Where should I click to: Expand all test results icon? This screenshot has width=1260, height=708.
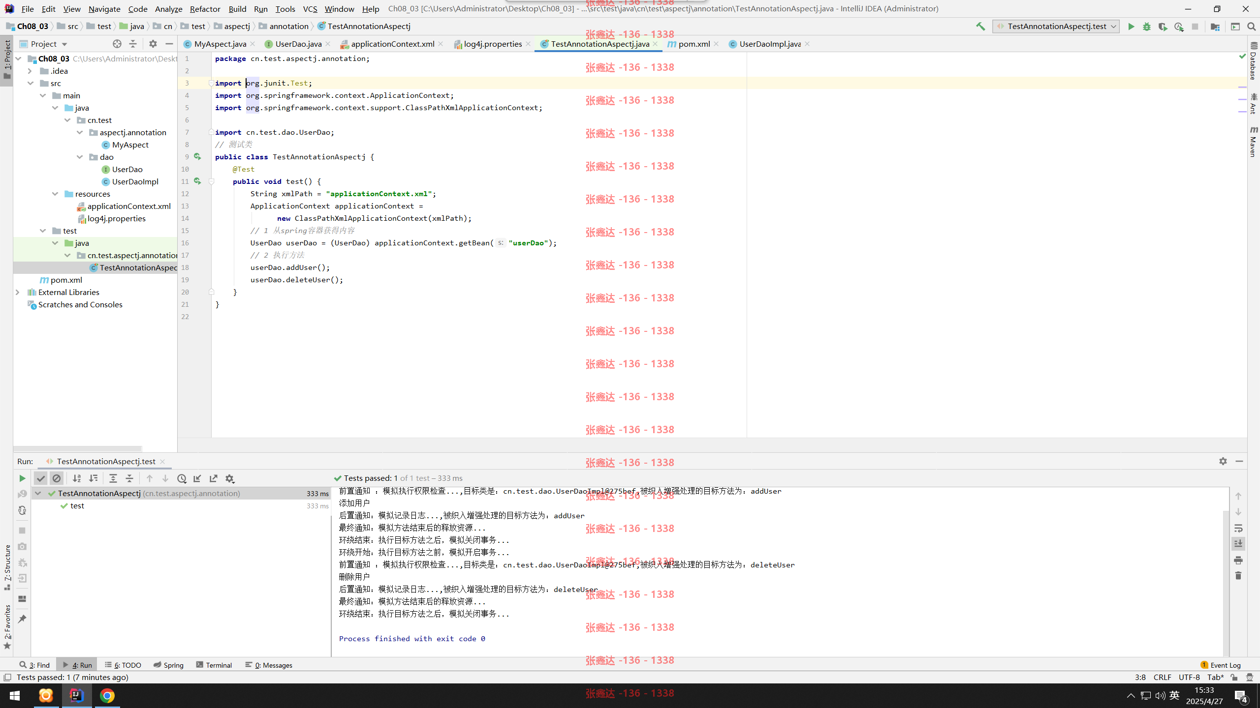113,478
